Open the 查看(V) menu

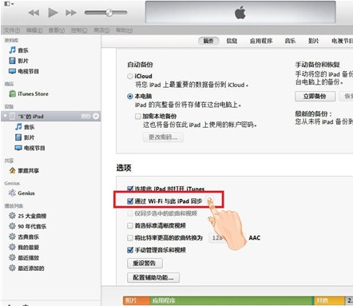tap(57, 30)
